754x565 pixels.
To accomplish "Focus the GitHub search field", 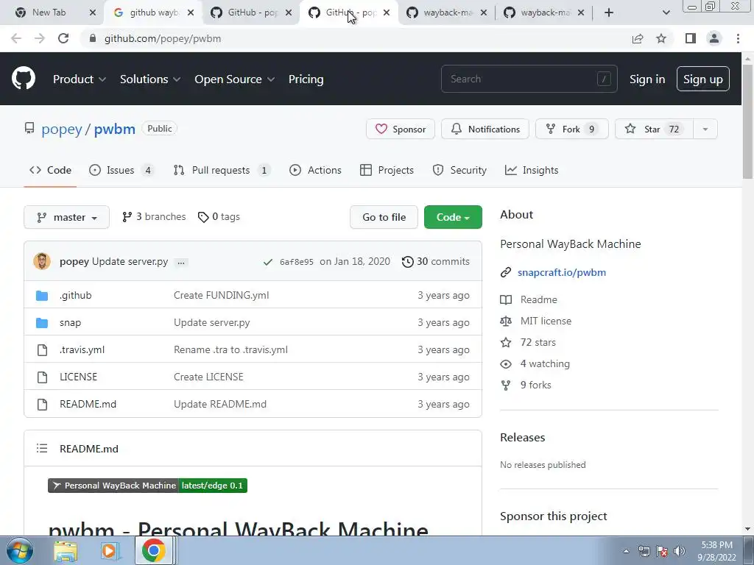I will 529,79.
